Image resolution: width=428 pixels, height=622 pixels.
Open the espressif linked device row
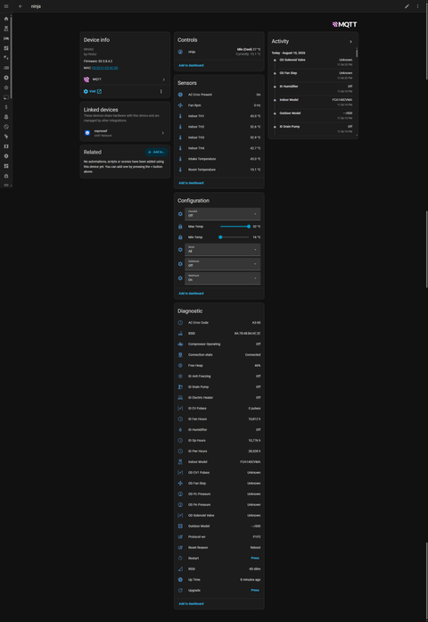(125, 133)
